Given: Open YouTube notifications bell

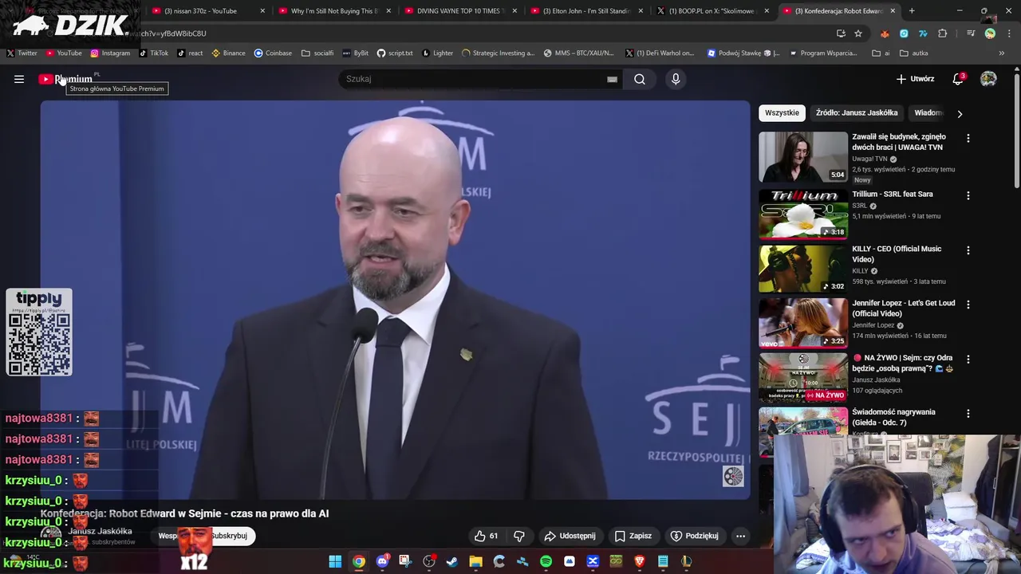Looking at the screenshot, I should pos(958,79).
